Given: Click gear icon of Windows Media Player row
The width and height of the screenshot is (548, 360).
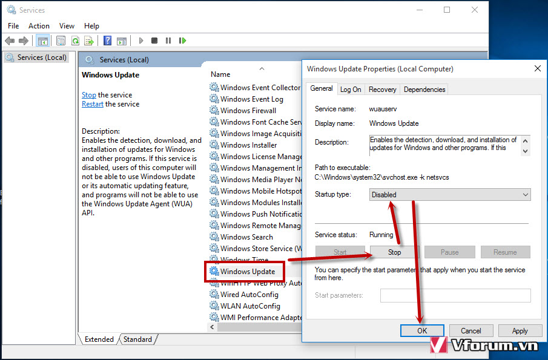Looking at the screenshot, I should tap(214, 179).
